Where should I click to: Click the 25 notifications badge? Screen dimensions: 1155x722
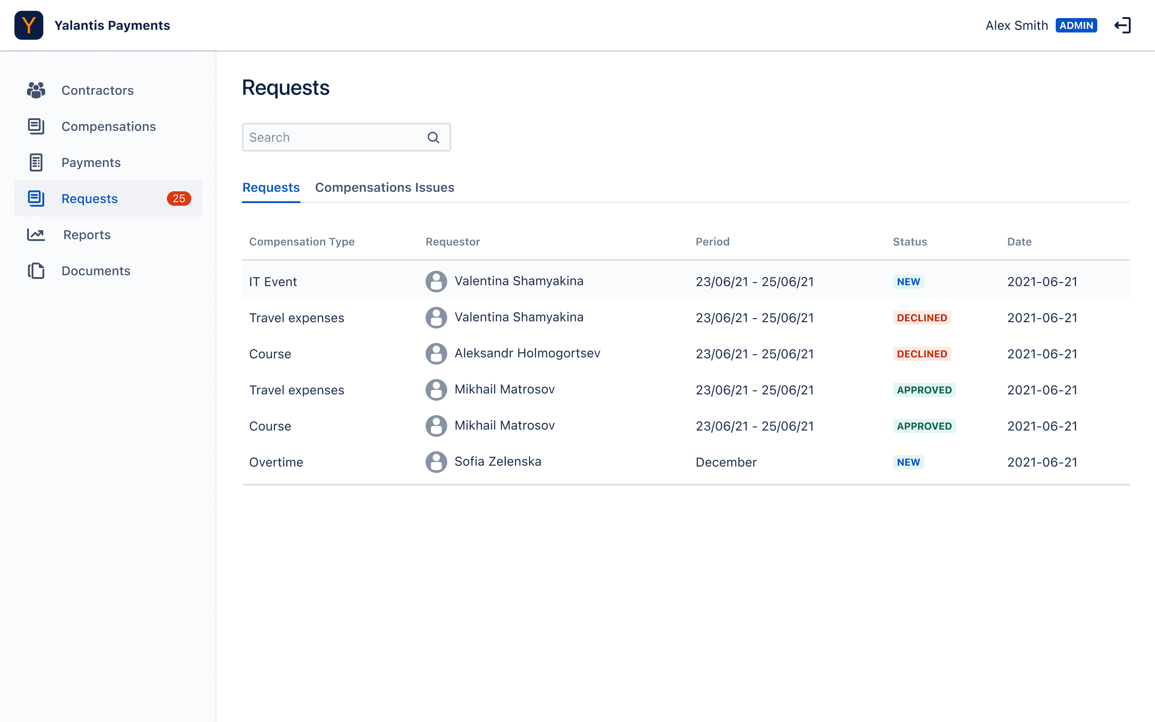179,199
